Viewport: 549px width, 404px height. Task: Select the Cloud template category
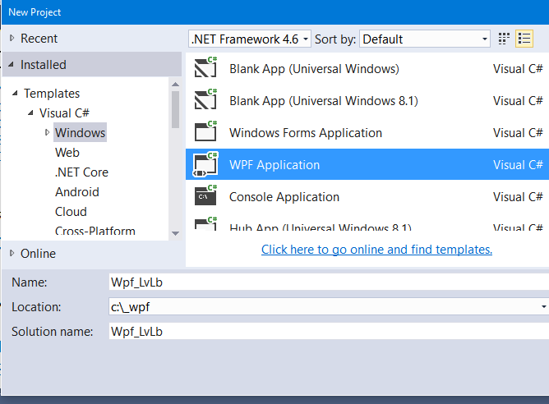pyautogui.click(x=71, y=212)
